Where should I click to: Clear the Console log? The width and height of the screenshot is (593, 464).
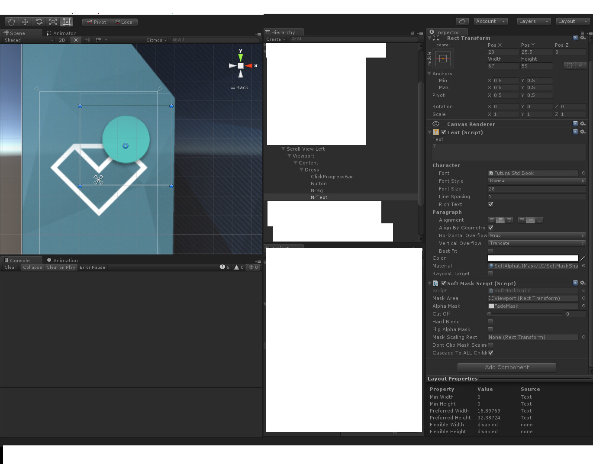coord(10,267)
